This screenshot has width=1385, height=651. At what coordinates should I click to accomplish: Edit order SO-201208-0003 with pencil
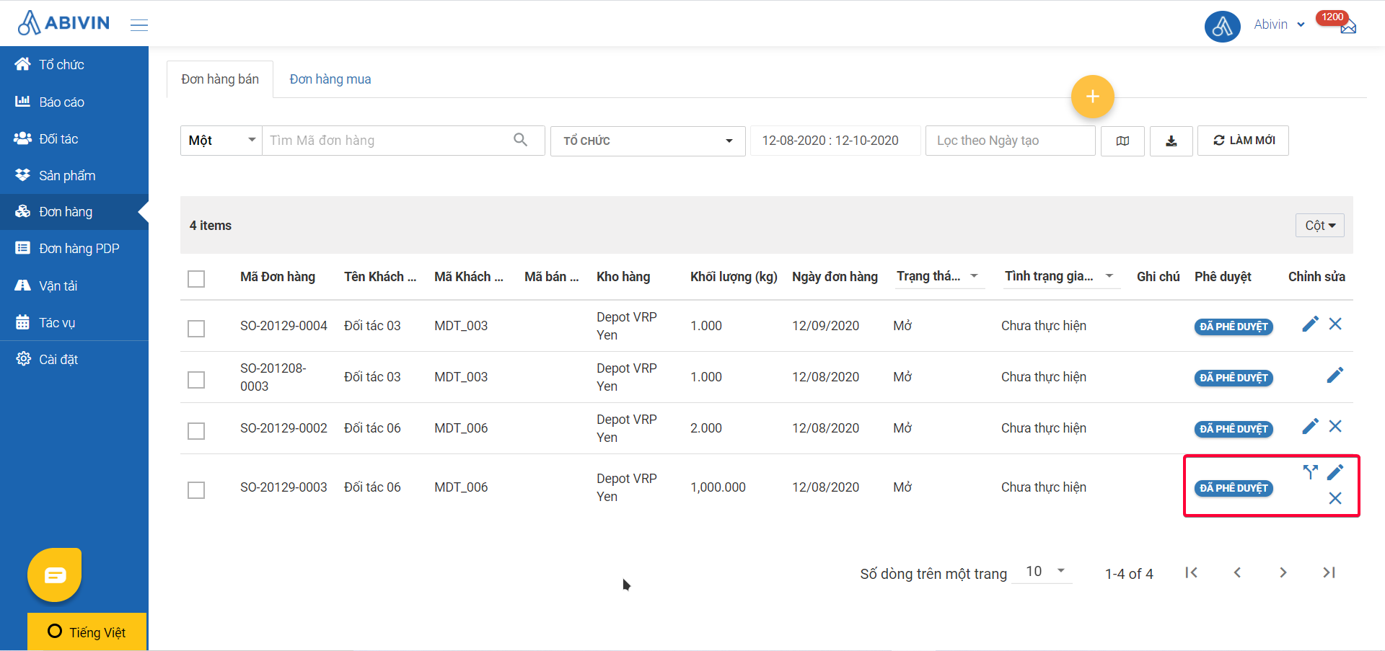coord(1335,376)
